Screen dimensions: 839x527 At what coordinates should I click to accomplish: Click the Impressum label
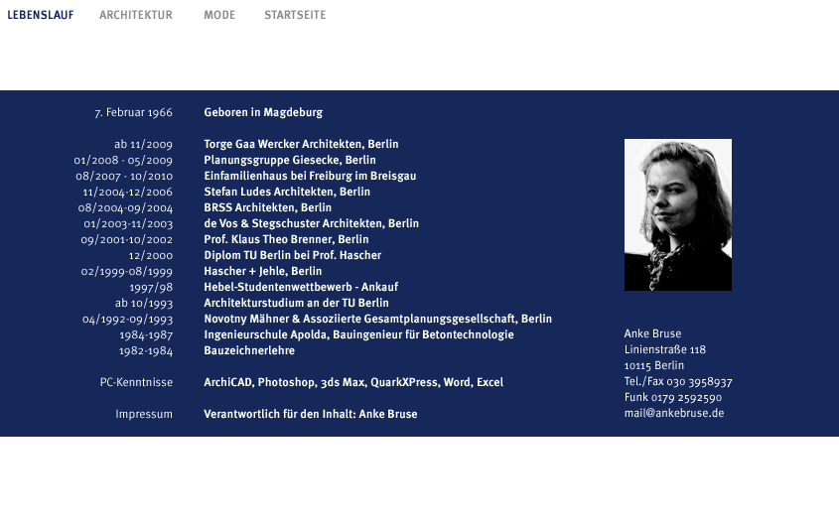[144, 414]
